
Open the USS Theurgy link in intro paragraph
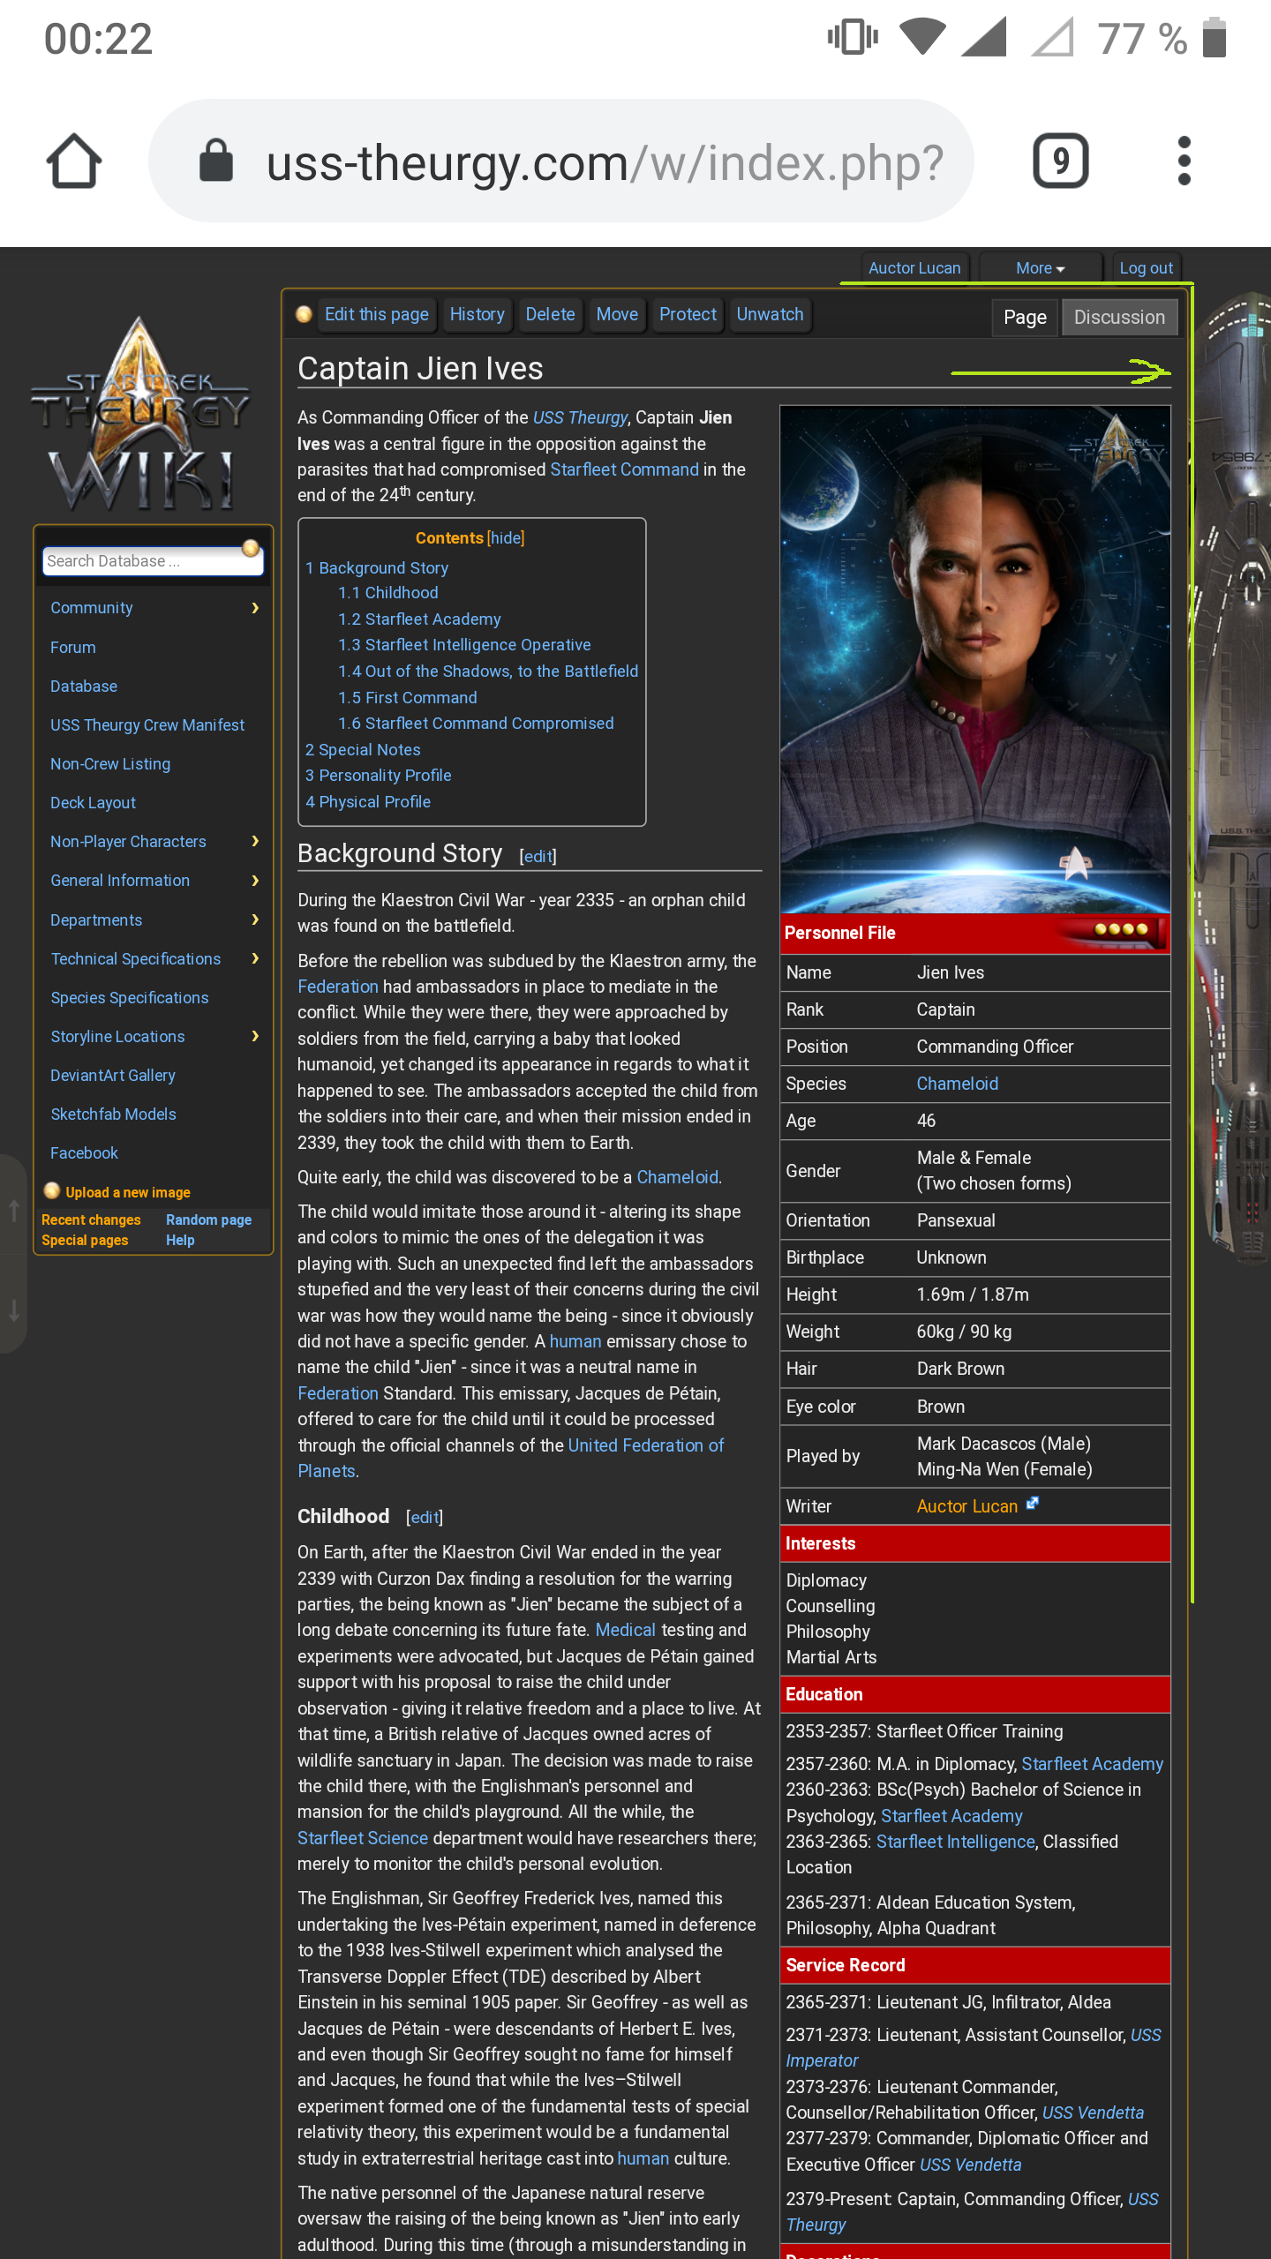pos(580,417)
